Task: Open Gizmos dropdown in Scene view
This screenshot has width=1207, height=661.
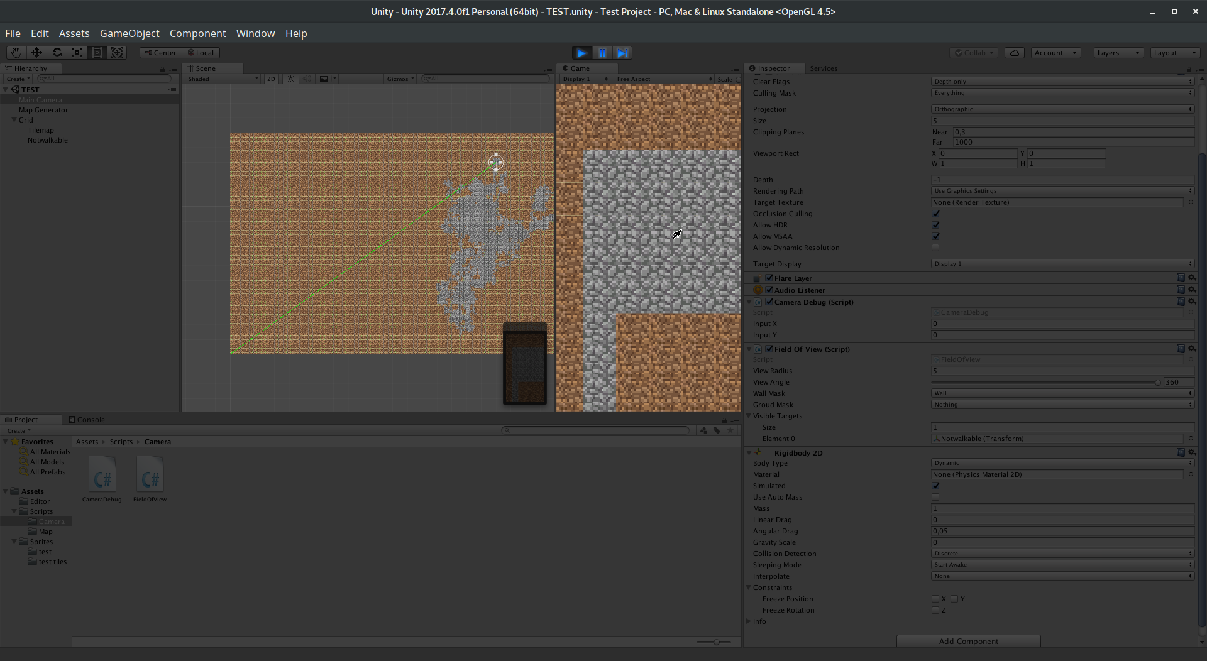Action: tap(400, 79)
